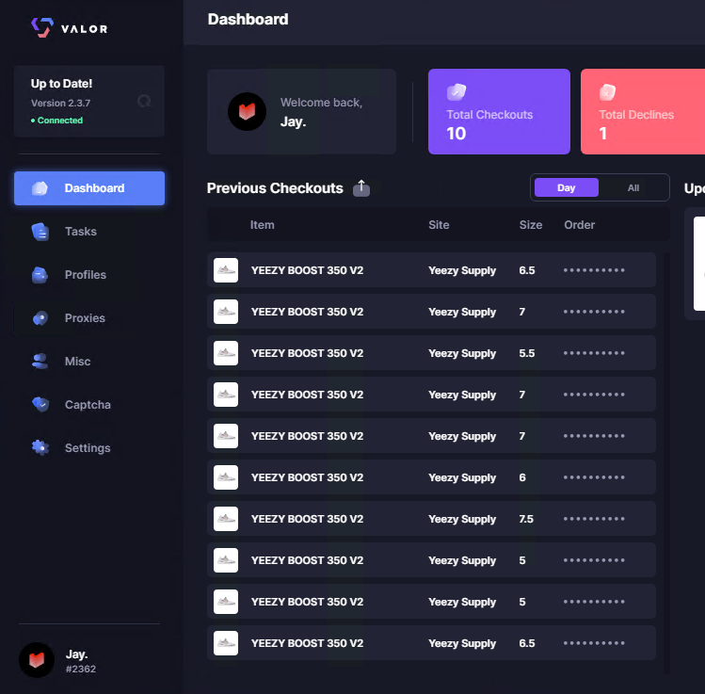Click the Misc sidebar icon
705x694 pixels.
(40, 362)
